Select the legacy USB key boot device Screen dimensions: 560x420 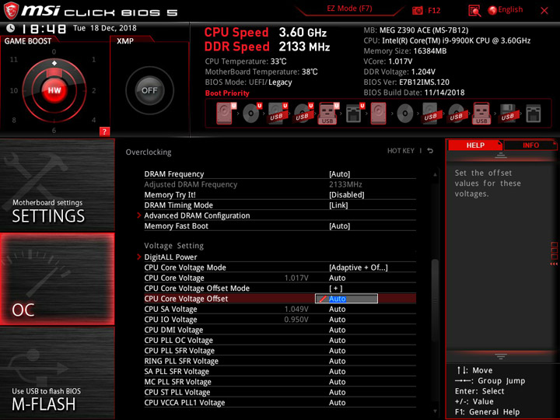(481, 114)
